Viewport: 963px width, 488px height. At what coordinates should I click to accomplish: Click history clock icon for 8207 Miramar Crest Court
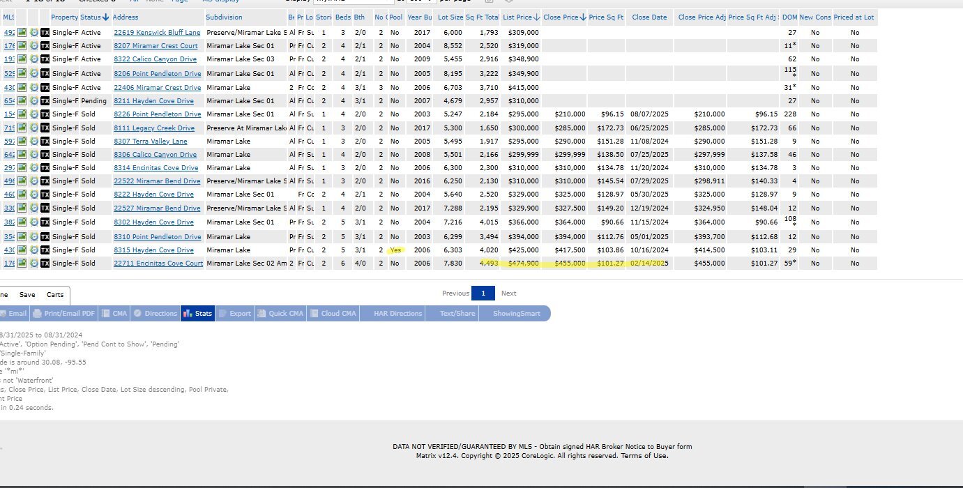pos(33,46)
